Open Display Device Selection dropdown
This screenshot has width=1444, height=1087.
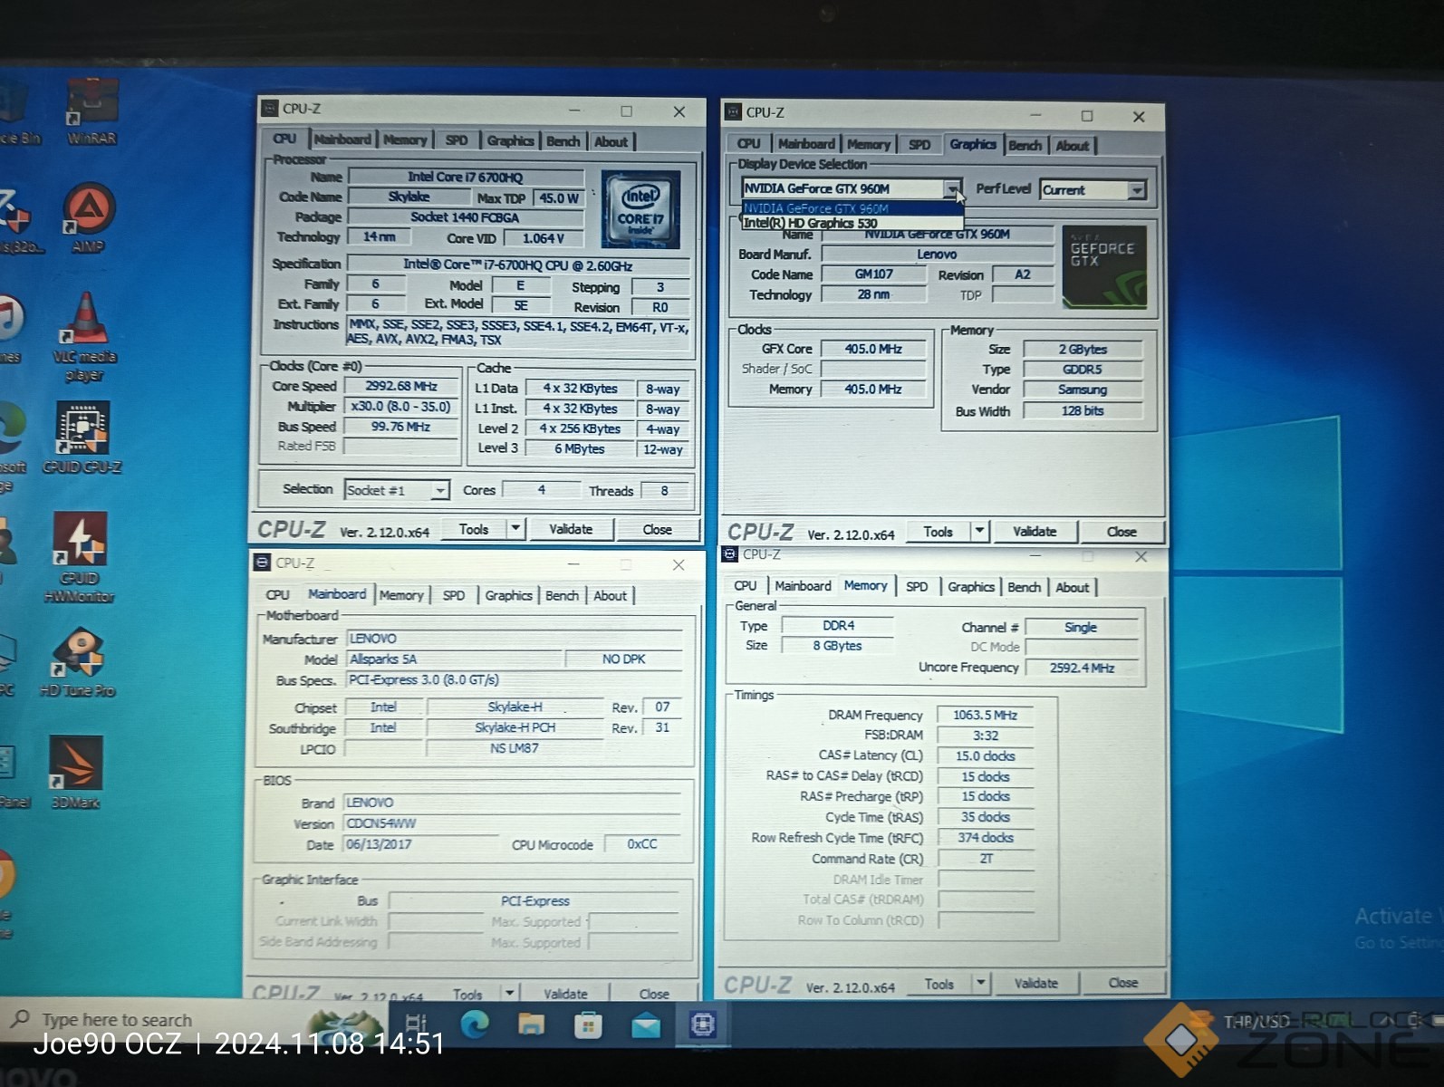[952, 188]
